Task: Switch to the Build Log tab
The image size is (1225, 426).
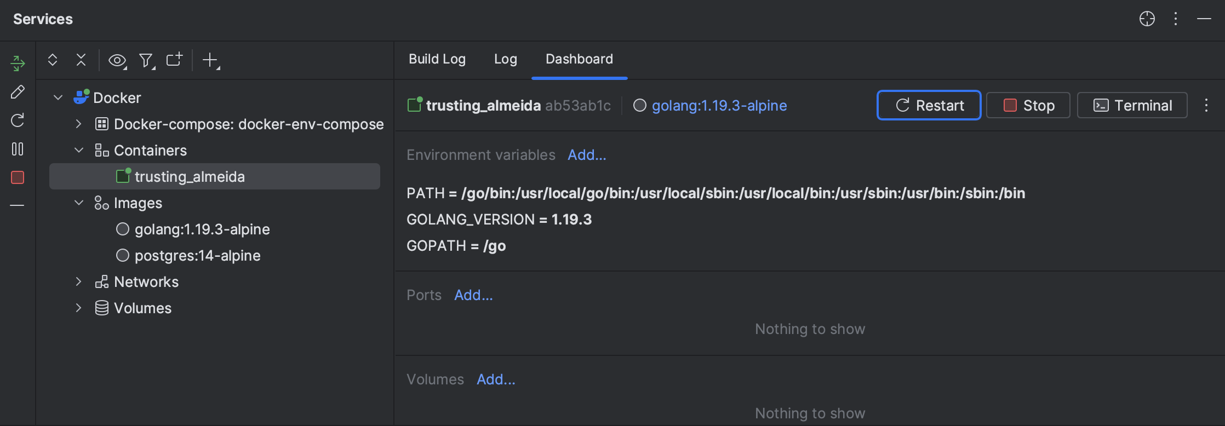Action: tap(437, 59)
